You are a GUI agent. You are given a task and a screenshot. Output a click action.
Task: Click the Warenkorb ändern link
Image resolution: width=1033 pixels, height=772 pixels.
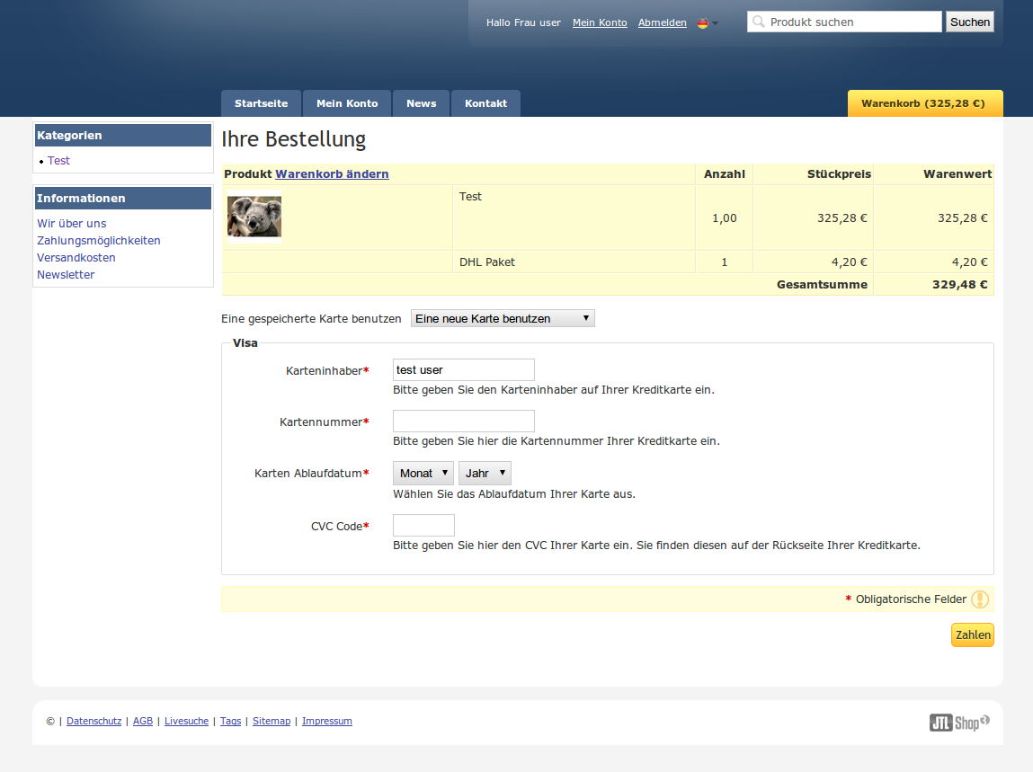coord(332,173)
